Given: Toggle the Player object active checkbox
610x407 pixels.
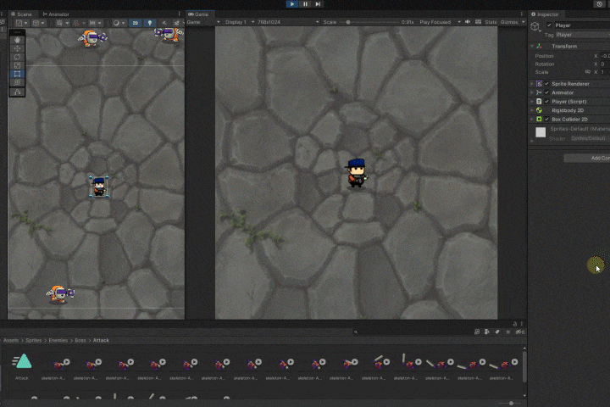Looking at the screenshot, I should click(x=549, y=25).
